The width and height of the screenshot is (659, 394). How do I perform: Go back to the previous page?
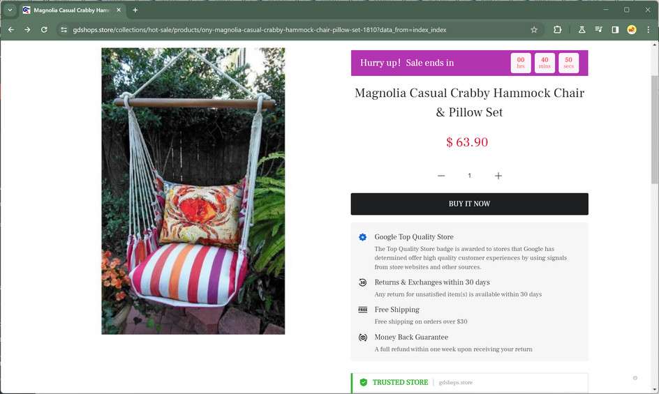tap(11, 30)
